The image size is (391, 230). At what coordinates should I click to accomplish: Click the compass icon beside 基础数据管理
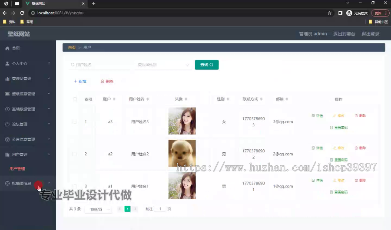7,109
